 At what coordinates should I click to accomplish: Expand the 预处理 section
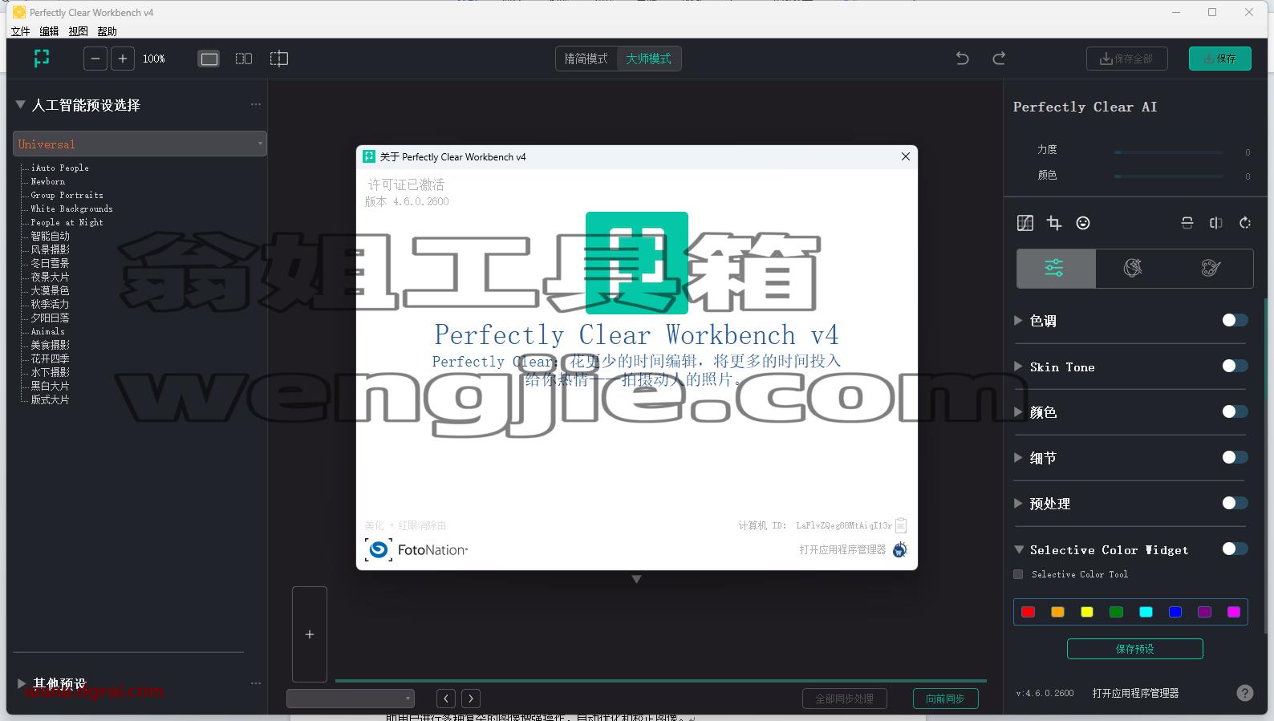pos(1018,503)
